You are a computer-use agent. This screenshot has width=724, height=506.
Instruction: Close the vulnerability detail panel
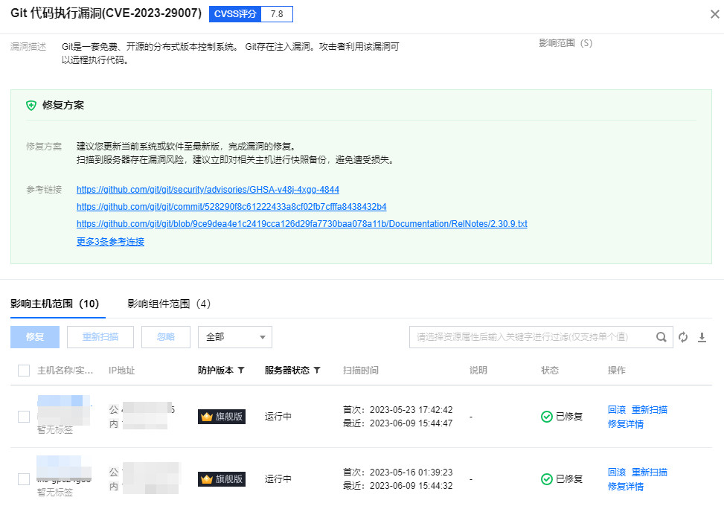(714, 14)
